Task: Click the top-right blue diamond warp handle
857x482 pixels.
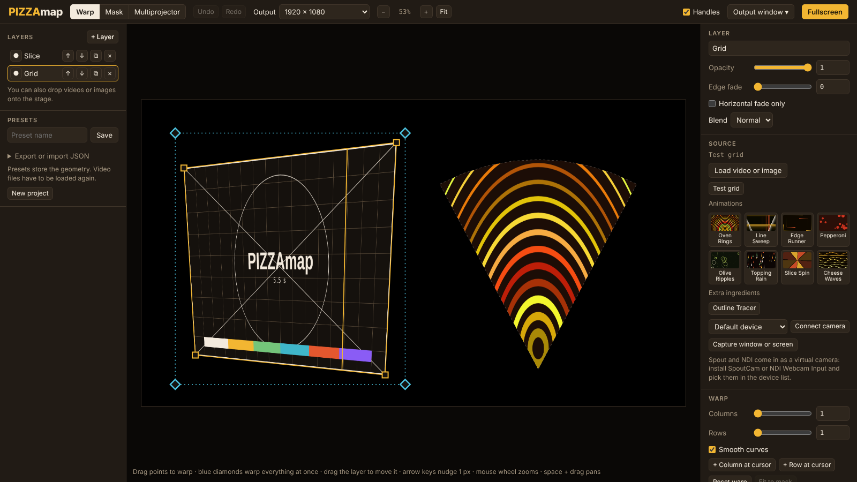Action: coord(405,133)
